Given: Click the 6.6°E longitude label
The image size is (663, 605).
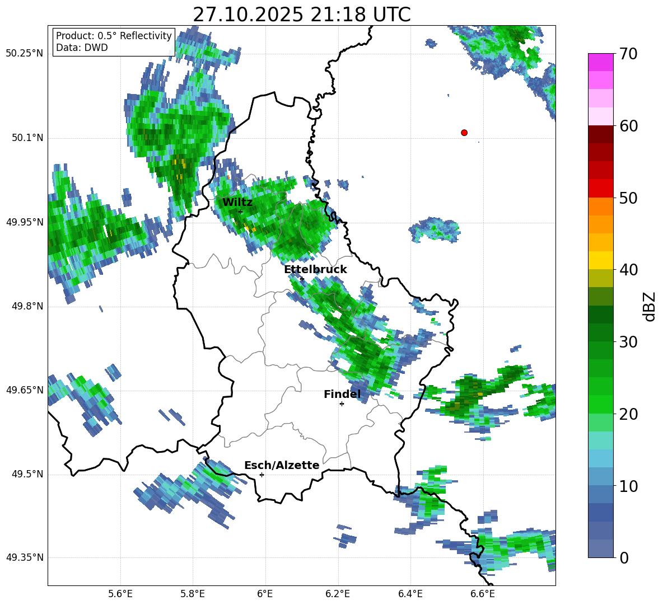Looking at the screenshot, I should (483, 594).
